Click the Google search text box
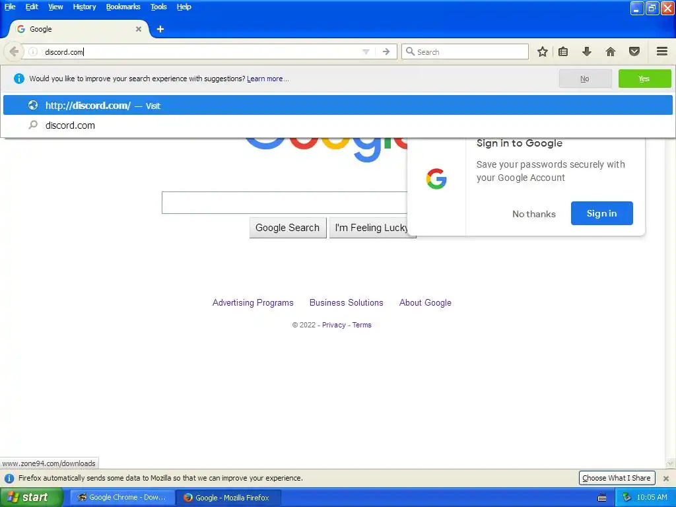 click(285, 203)
